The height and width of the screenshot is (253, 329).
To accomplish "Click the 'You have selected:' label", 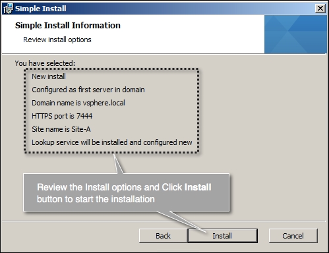I will [45, 63].
